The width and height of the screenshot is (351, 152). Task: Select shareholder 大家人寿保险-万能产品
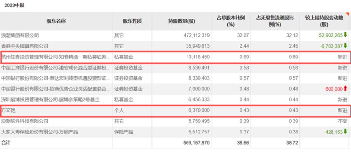tap(40, 132)
